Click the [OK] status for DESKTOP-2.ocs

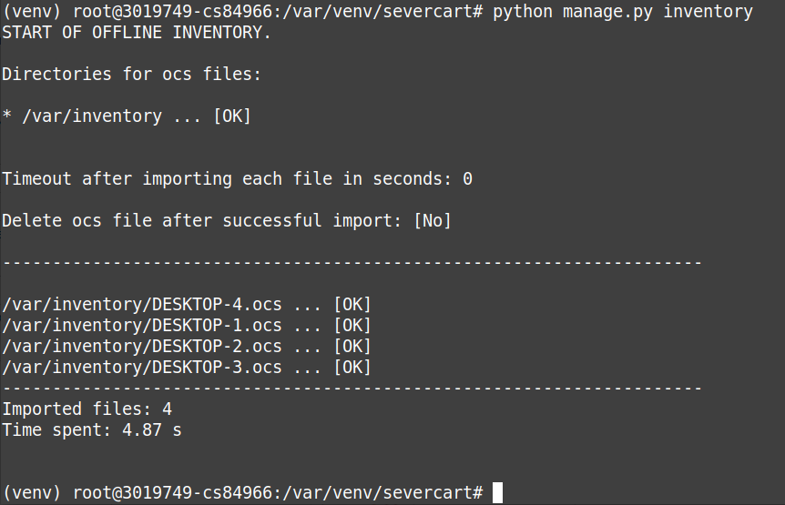[352, 347]
